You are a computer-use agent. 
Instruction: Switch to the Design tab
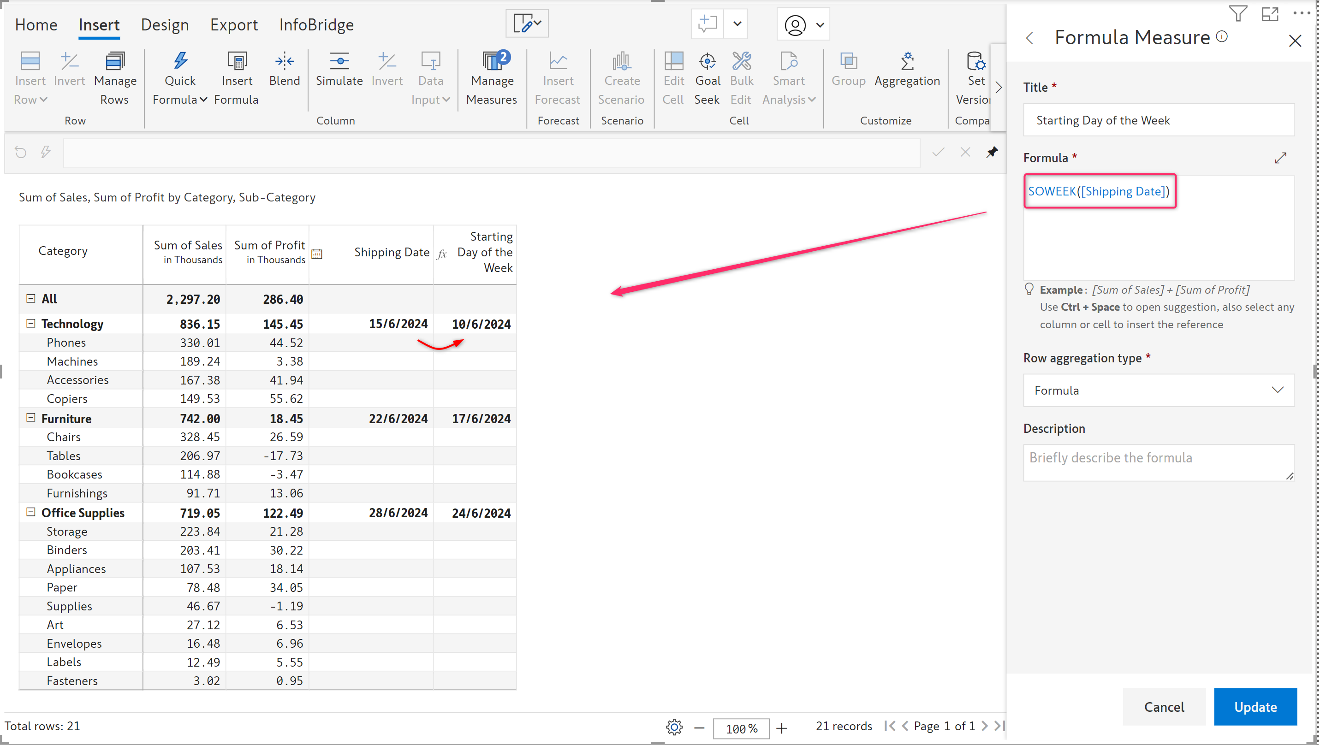pos(165,24)
